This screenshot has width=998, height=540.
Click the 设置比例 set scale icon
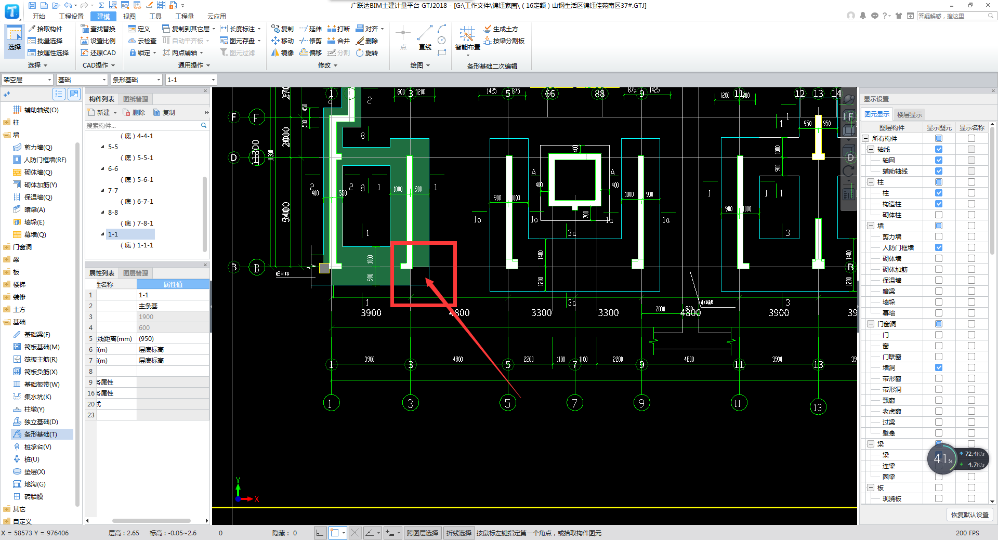click(85, 41)
